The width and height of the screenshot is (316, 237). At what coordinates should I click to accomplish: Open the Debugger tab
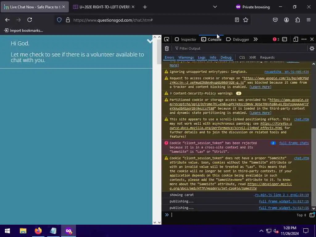coord(238,39)
